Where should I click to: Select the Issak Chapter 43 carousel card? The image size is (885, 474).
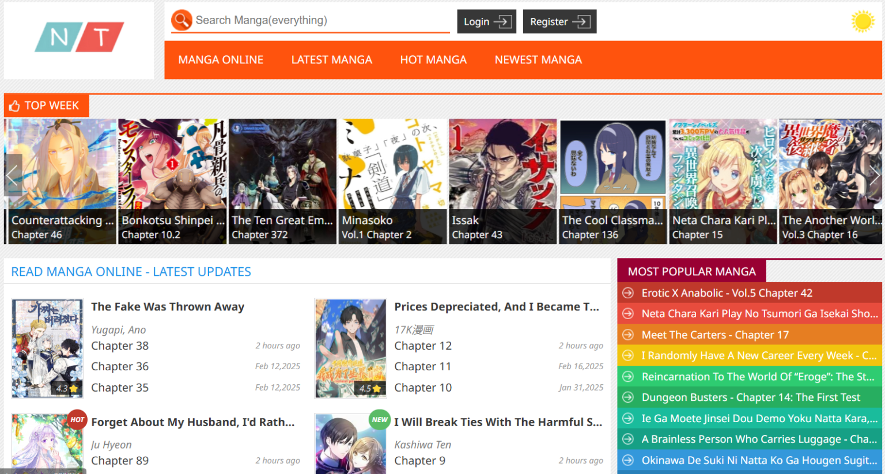(502, 181)
